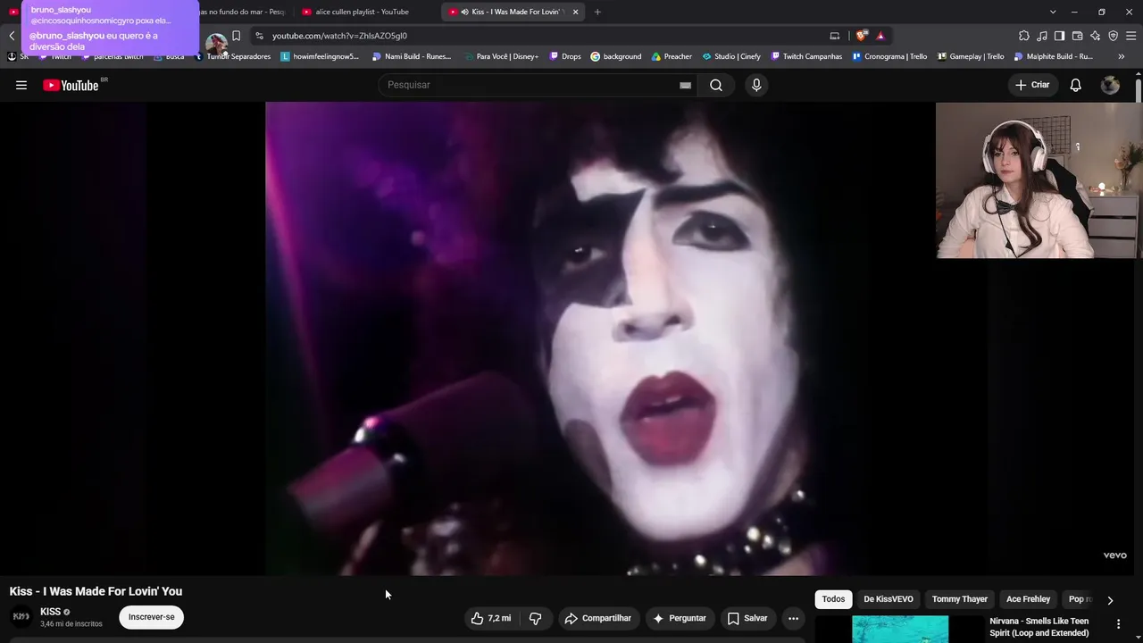The image size is (1143, 643).
Task: Open the background Google bookmark
Action: [x=615, y=56]
